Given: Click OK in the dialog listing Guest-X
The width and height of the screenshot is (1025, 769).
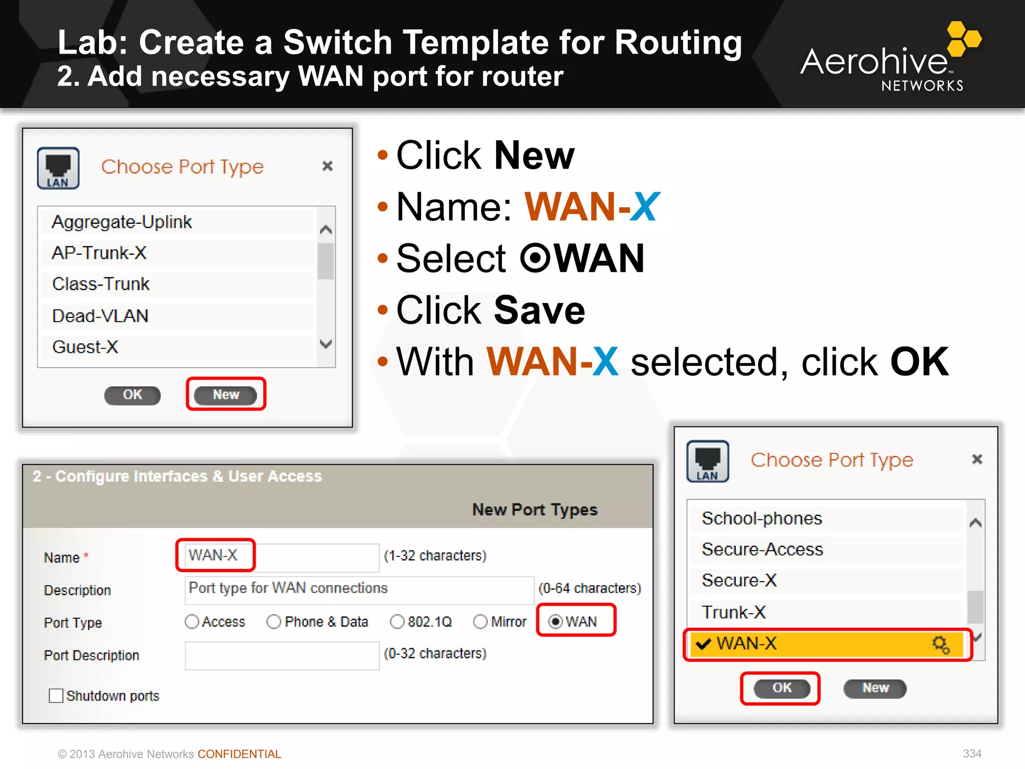Looking at the screenshot, I should click(133, 395).
